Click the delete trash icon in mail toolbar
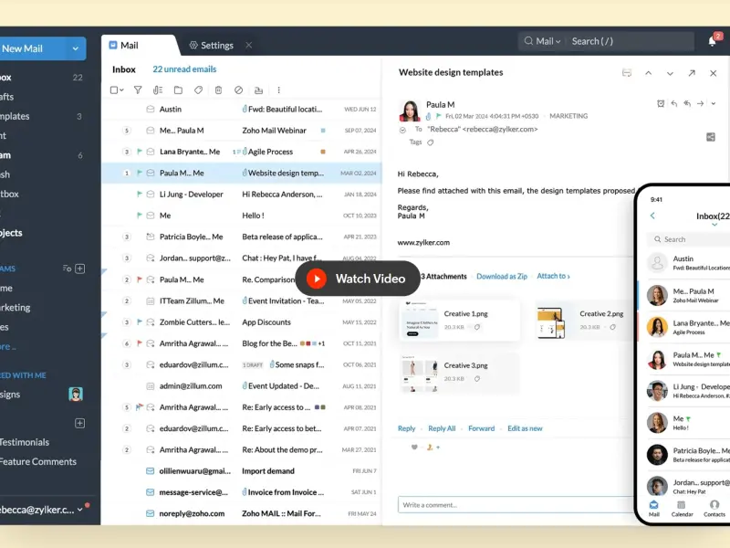 click(218, 90)
